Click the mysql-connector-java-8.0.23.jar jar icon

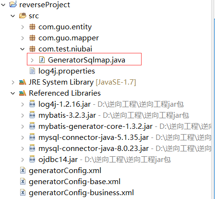click(x=32, y=148)
